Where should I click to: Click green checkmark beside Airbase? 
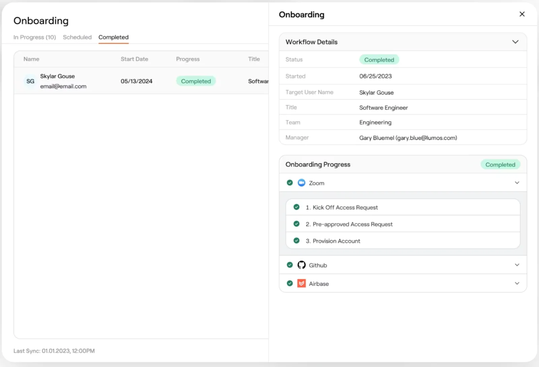click(x=290, y=283)
